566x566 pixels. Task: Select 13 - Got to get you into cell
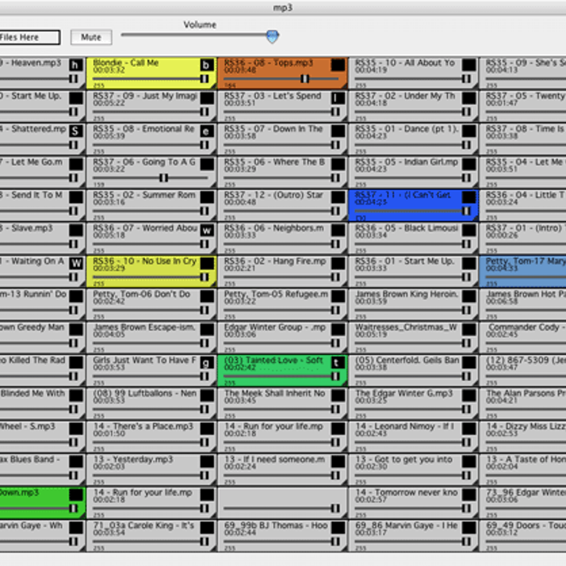(x=414, y=469)
